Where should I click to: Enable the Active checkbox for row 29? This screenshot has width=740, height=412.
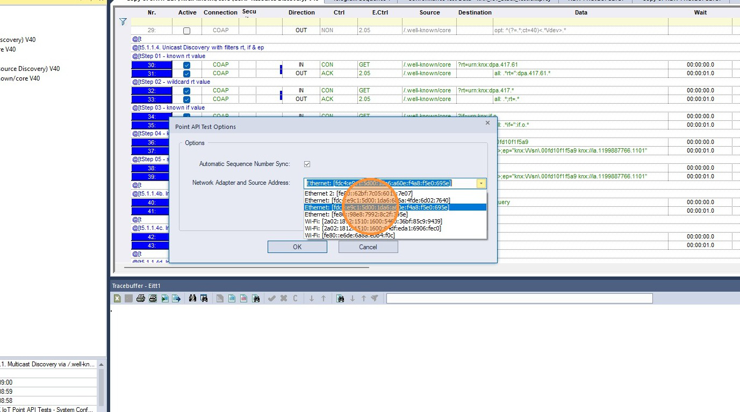coord(186,31)
